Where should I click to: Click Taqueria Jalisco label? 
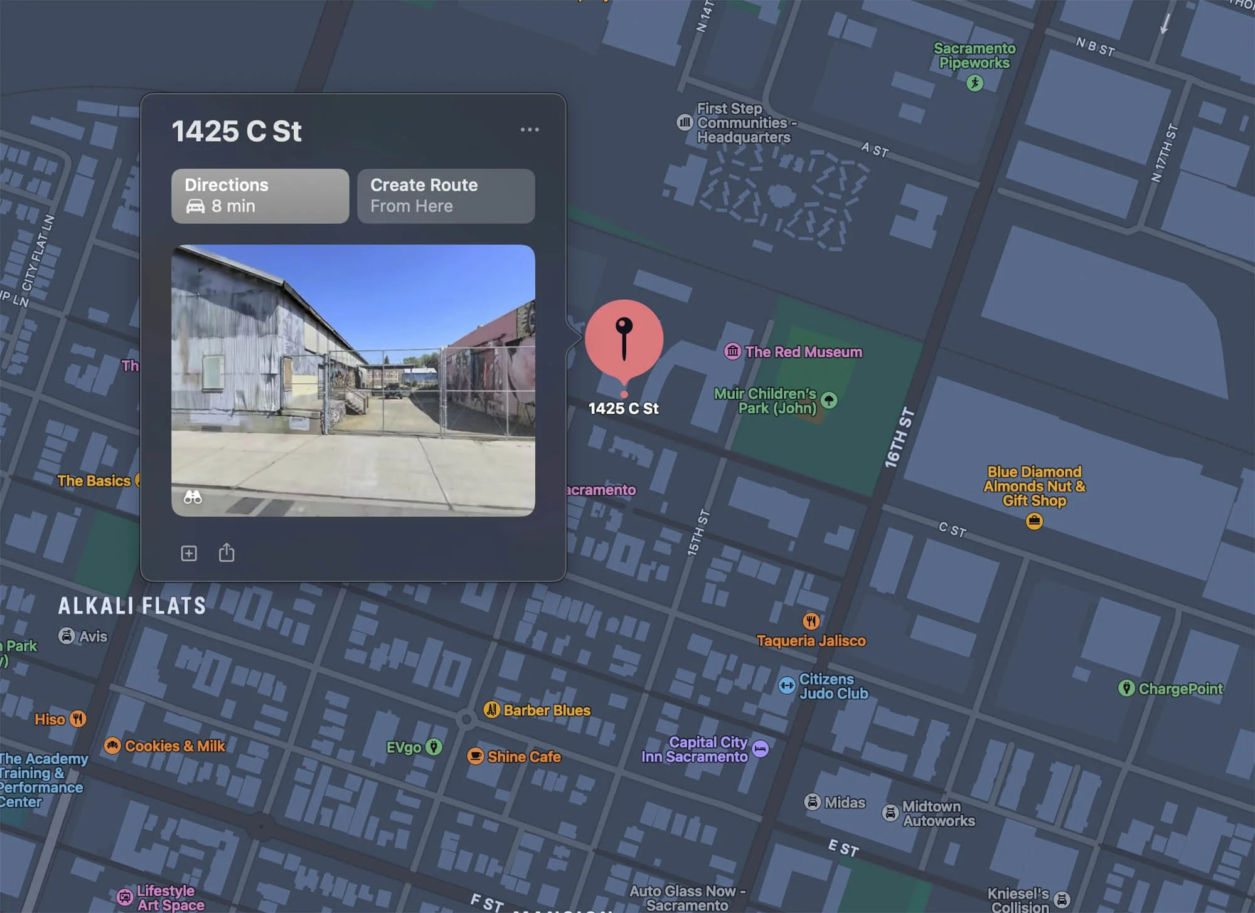point(811,641)
